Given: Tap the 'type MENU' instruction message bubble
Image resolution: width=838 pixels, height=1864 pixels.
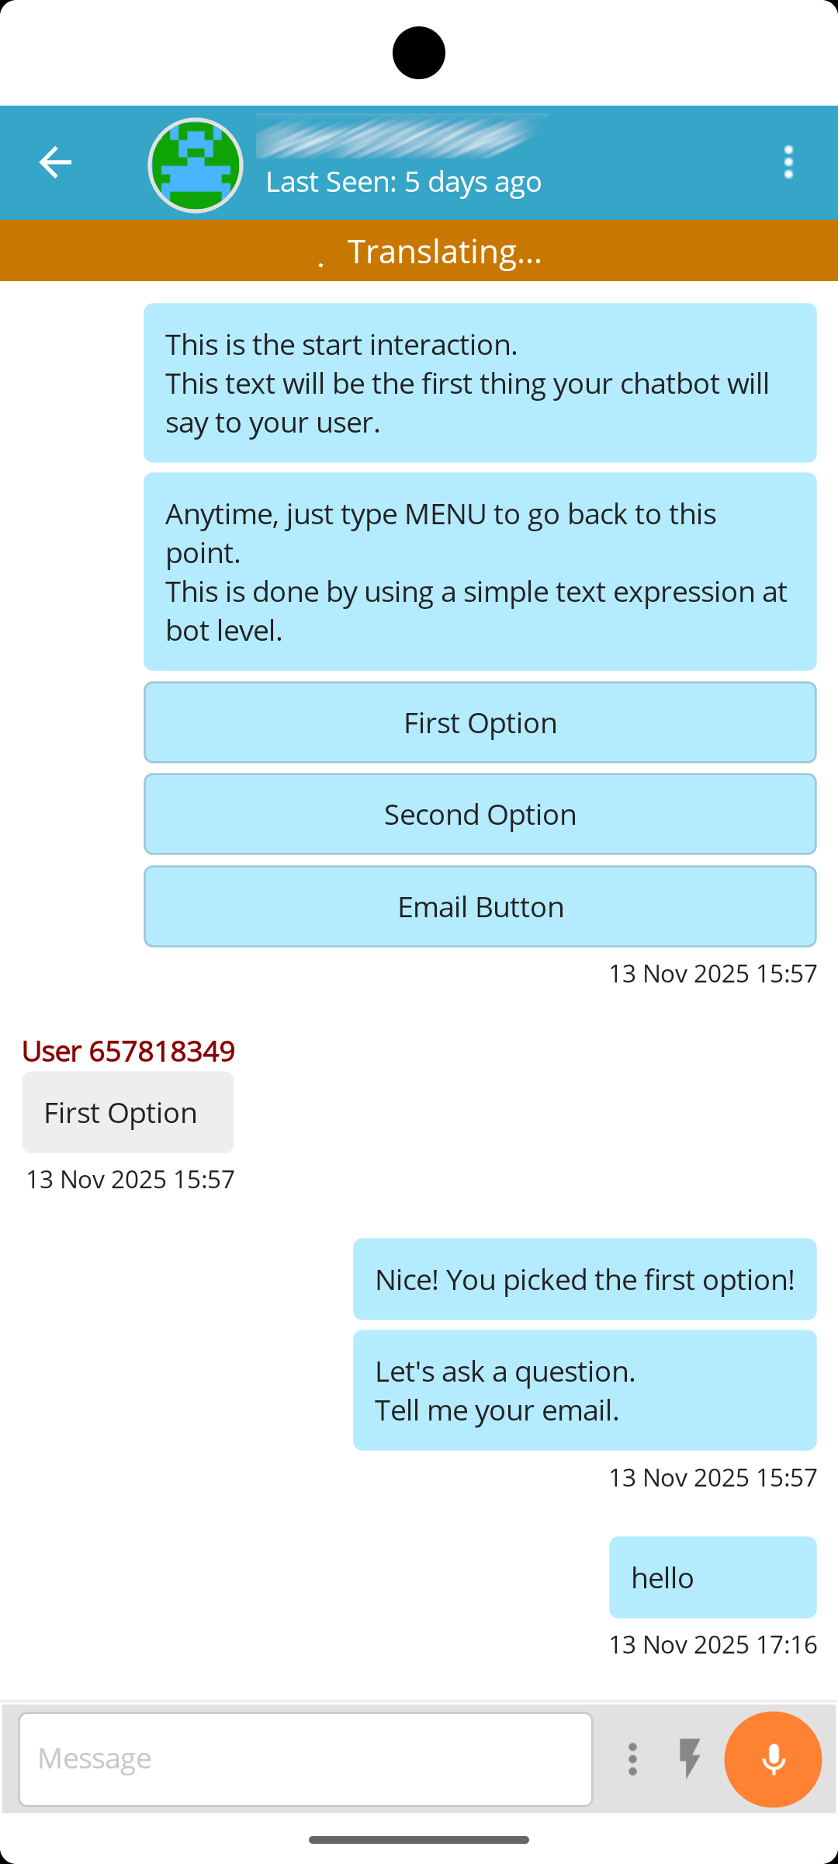Looking at the screenshot, I should [x=480, y=572].
